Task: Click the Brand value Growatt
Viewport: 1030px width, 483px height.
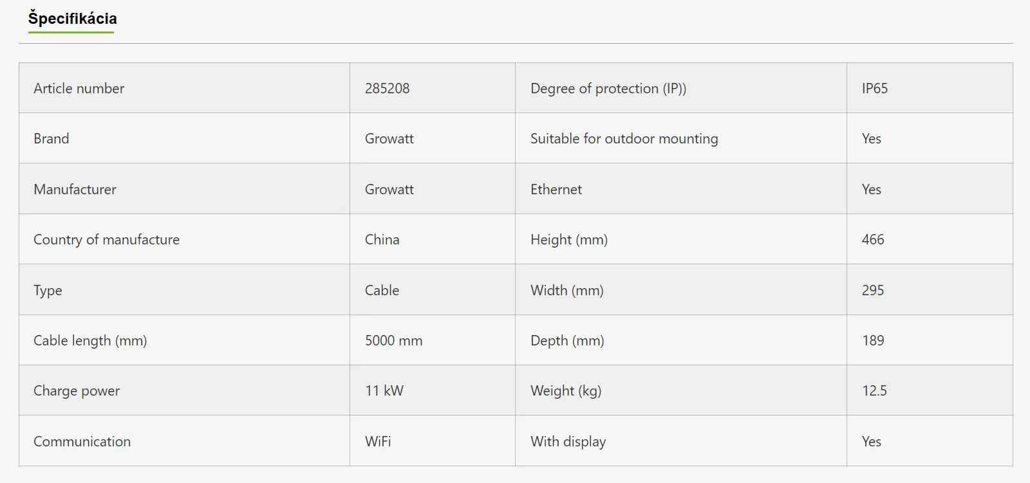Action: (389, 138)
